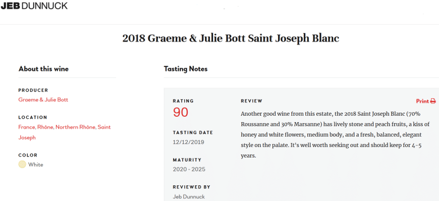Click the White color label text
Image resolution: width=439 pixels, height=201 pixels.
[x=35, y=165]
